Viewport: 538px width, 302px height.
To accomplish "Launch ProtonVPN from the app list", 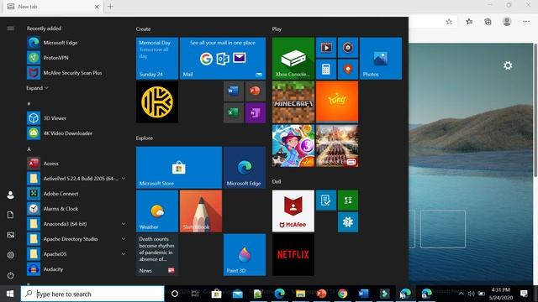I will (x=76, y=58).
